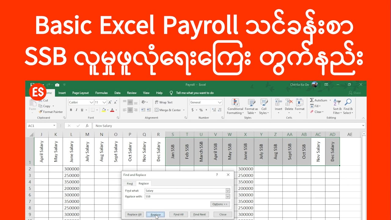The height and width of the screenshot is (220, 391).
Task: Apply Percent Style
Action: pos(201,110)
